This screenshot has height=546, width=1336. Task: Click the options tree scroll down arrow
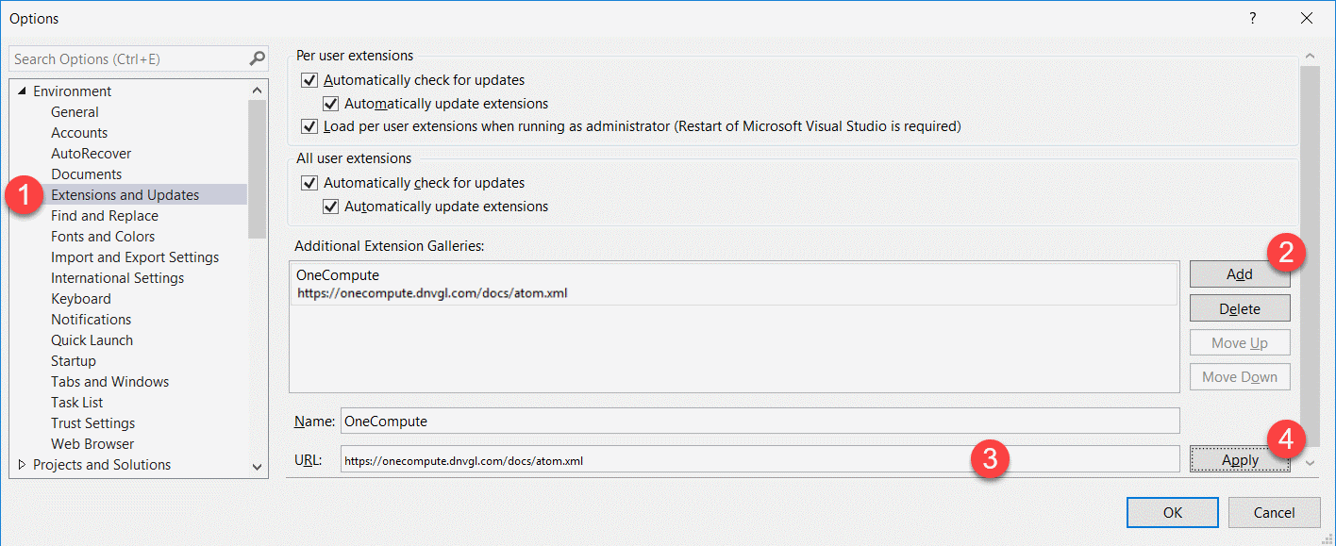(x=258, y=466)
